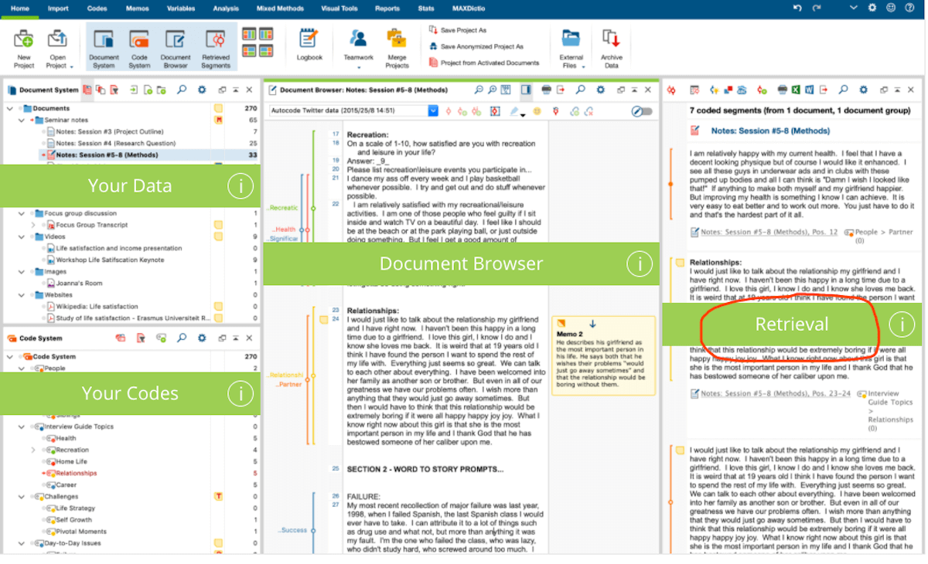Switch Edit Mode toggle in Document Browser
Image resolution: width=928 pixels, height=564 pixels.
point(642,111)
